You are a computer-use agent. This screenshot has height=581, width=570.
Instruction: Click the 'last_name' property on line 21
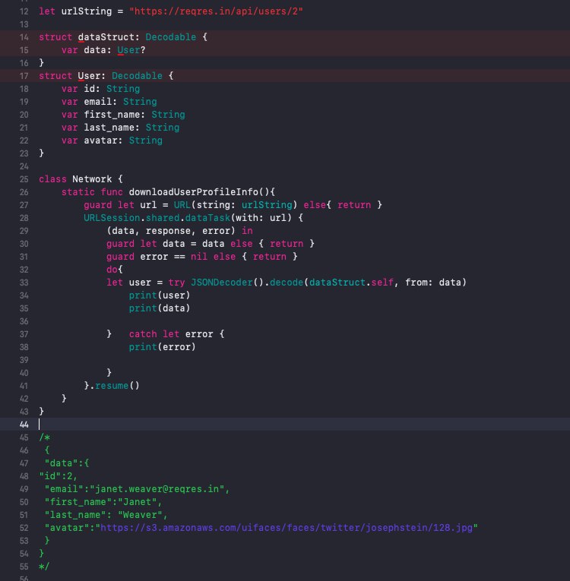click(109, 128)
